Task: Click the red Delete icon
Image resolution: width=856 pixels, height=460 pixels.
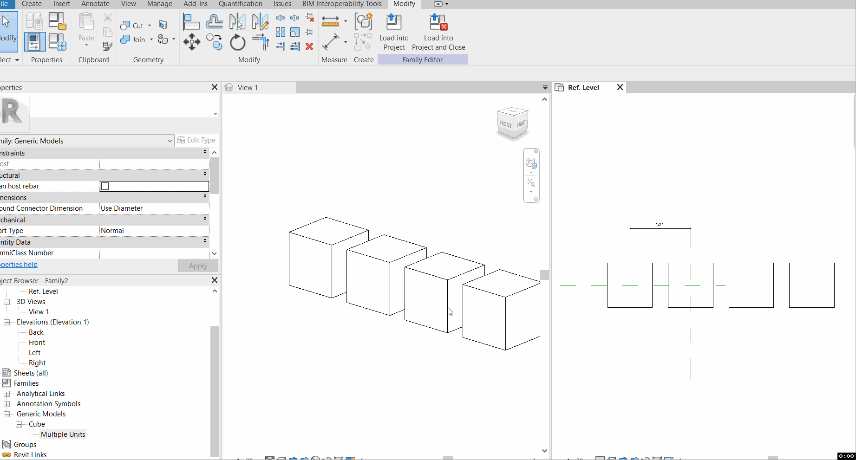Action: (309, 46)
